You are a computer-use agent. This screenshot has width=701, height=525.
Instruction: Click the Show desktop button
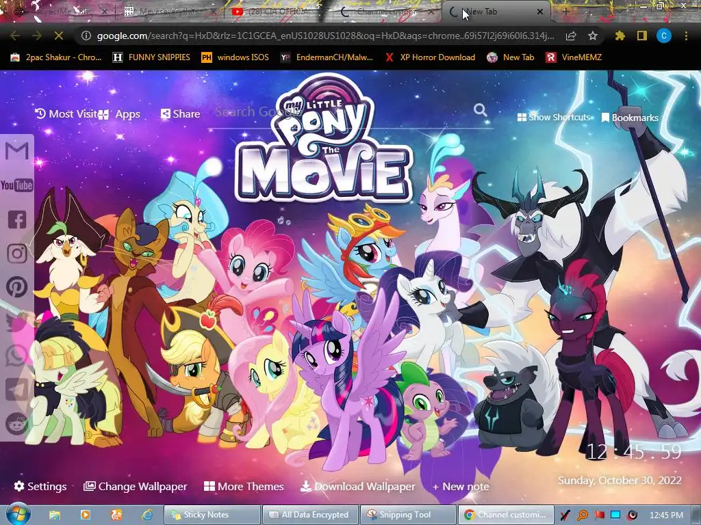(x=696, y=515)
